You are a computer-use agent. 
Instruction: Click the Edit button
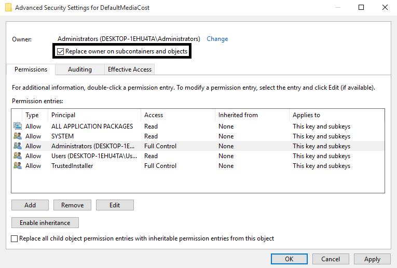pyautogui.click(x=115, y=205)
